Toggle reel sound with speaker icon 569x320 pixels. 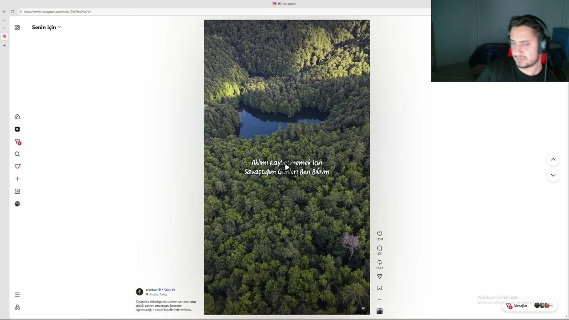click(x=363, y=308)
